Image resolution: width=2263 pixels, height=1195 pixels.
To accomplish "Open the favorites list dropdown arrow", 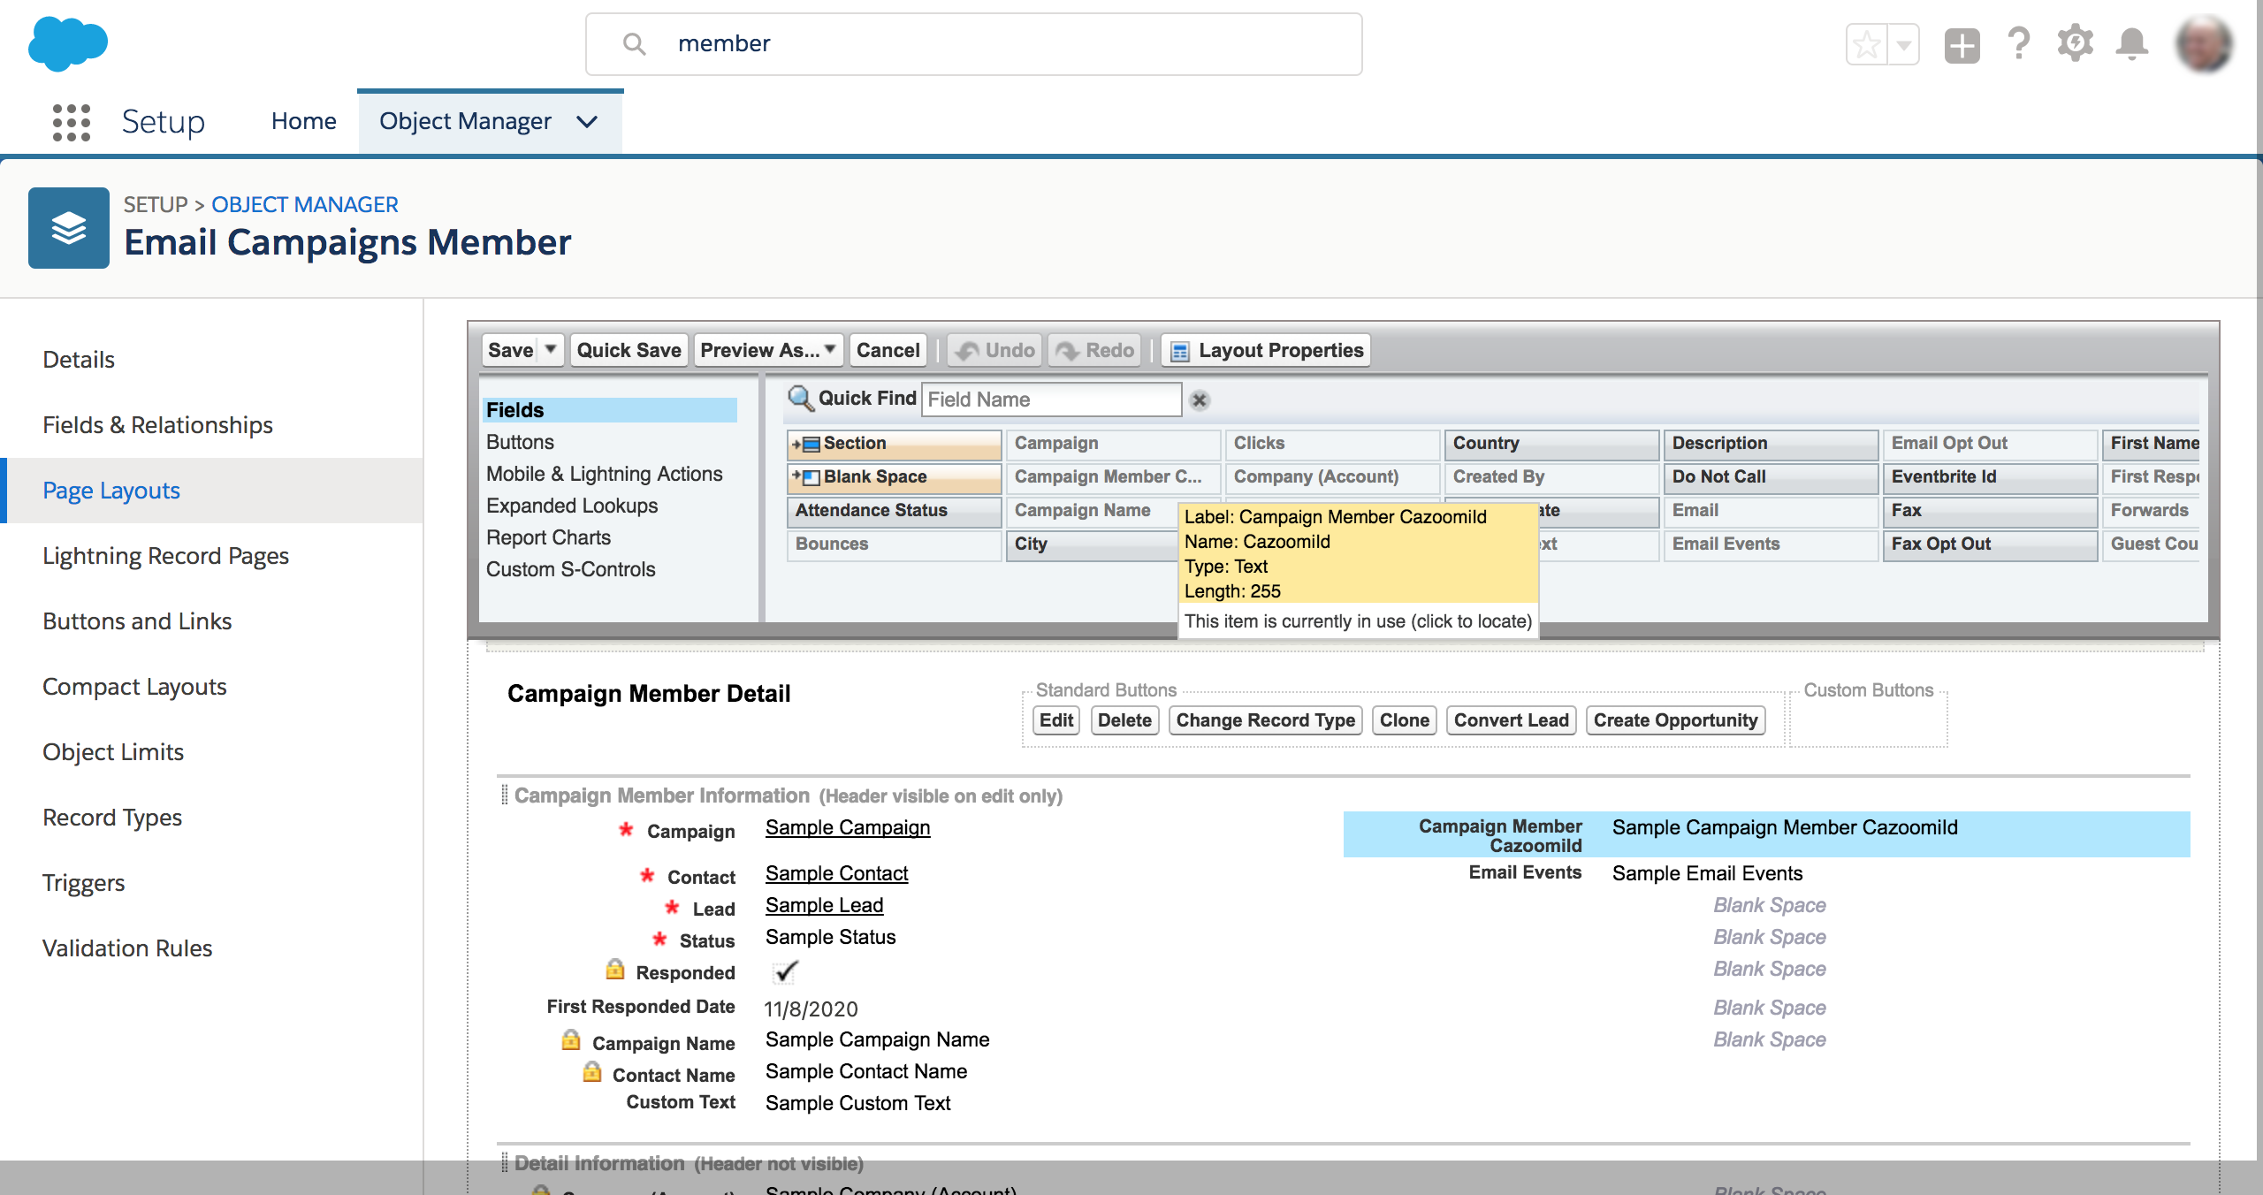I will 1904,44.
